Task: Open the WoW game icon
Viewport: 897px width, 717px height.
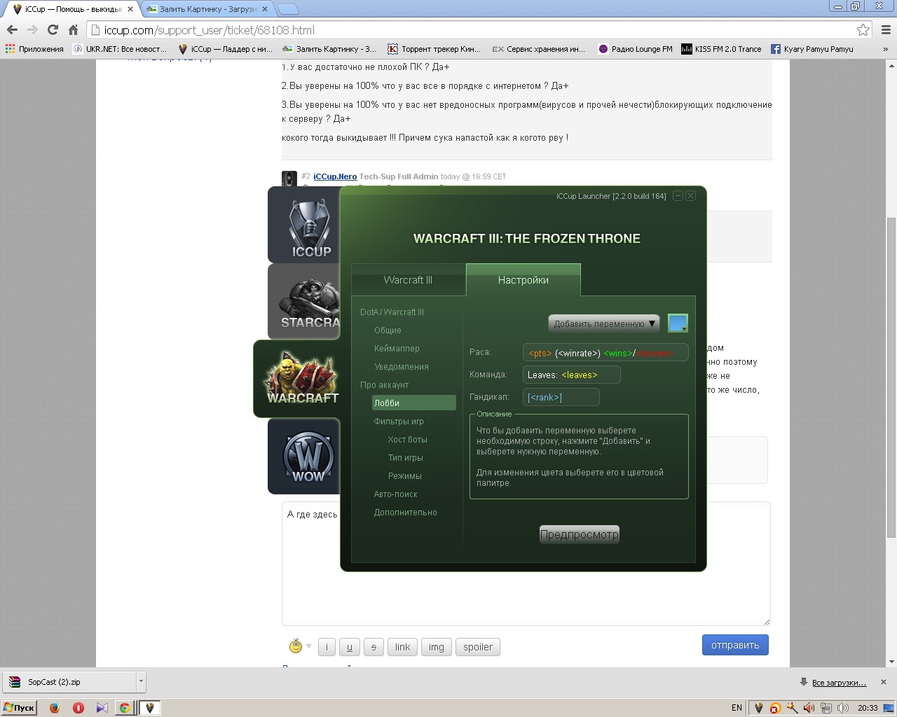Action: tap(304, 456)
